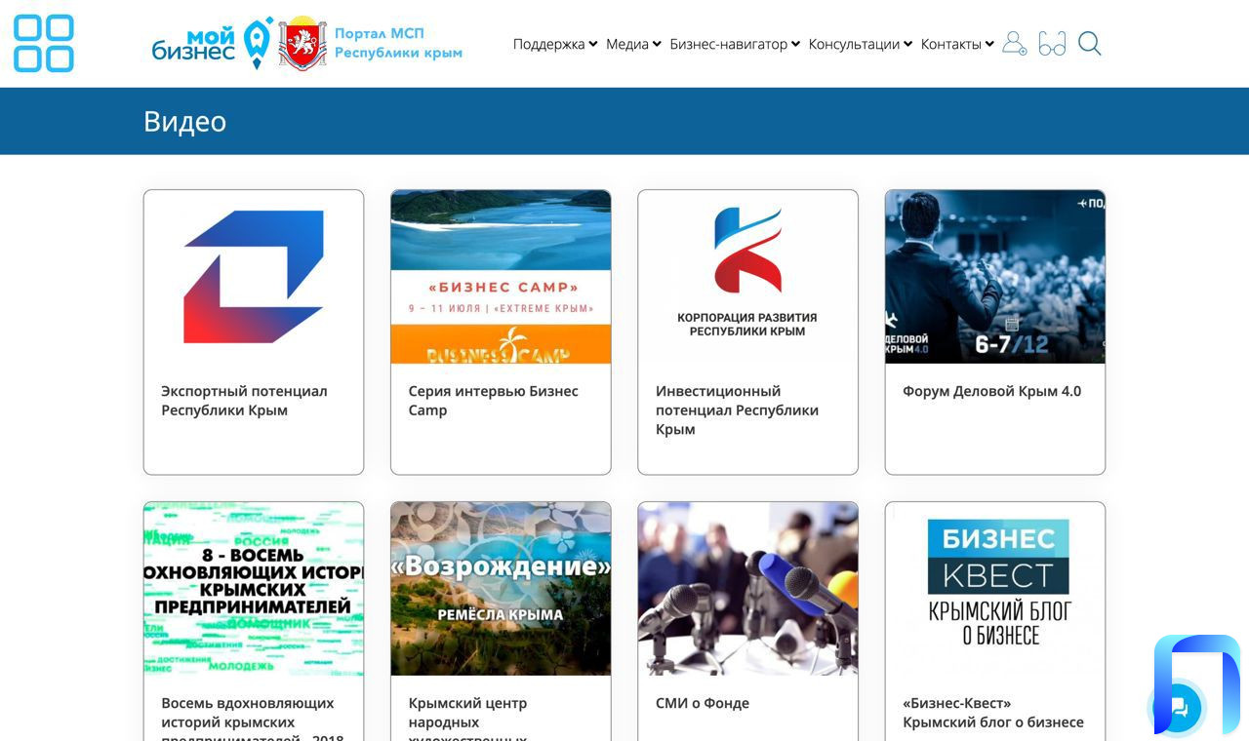Viewport: 1249px width, 741px height.
Task: Open the Бизнес Квест blog thumbnail
Action: [x=995, y=589]
